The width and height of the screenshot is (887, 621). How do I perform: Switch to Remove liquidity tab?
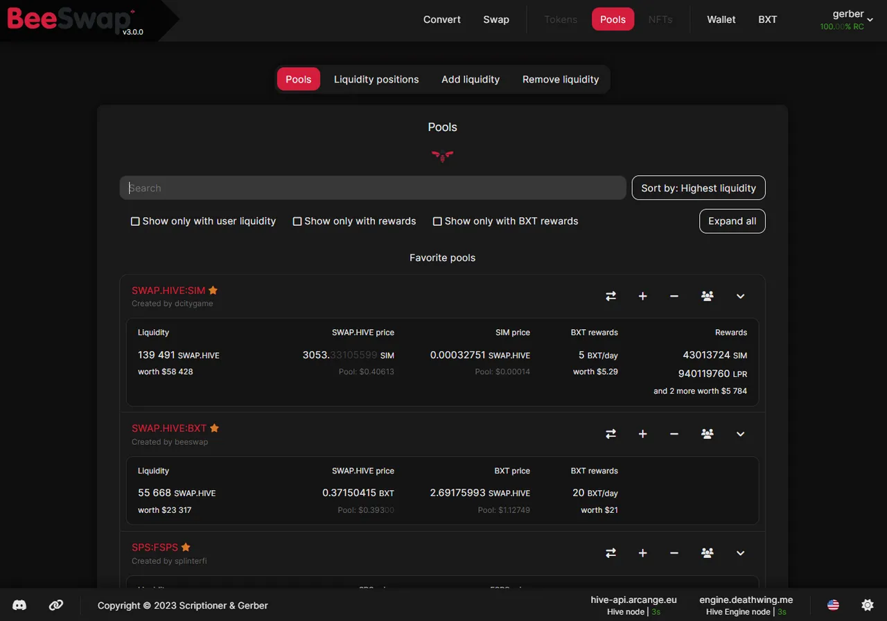tap(561, 79)
